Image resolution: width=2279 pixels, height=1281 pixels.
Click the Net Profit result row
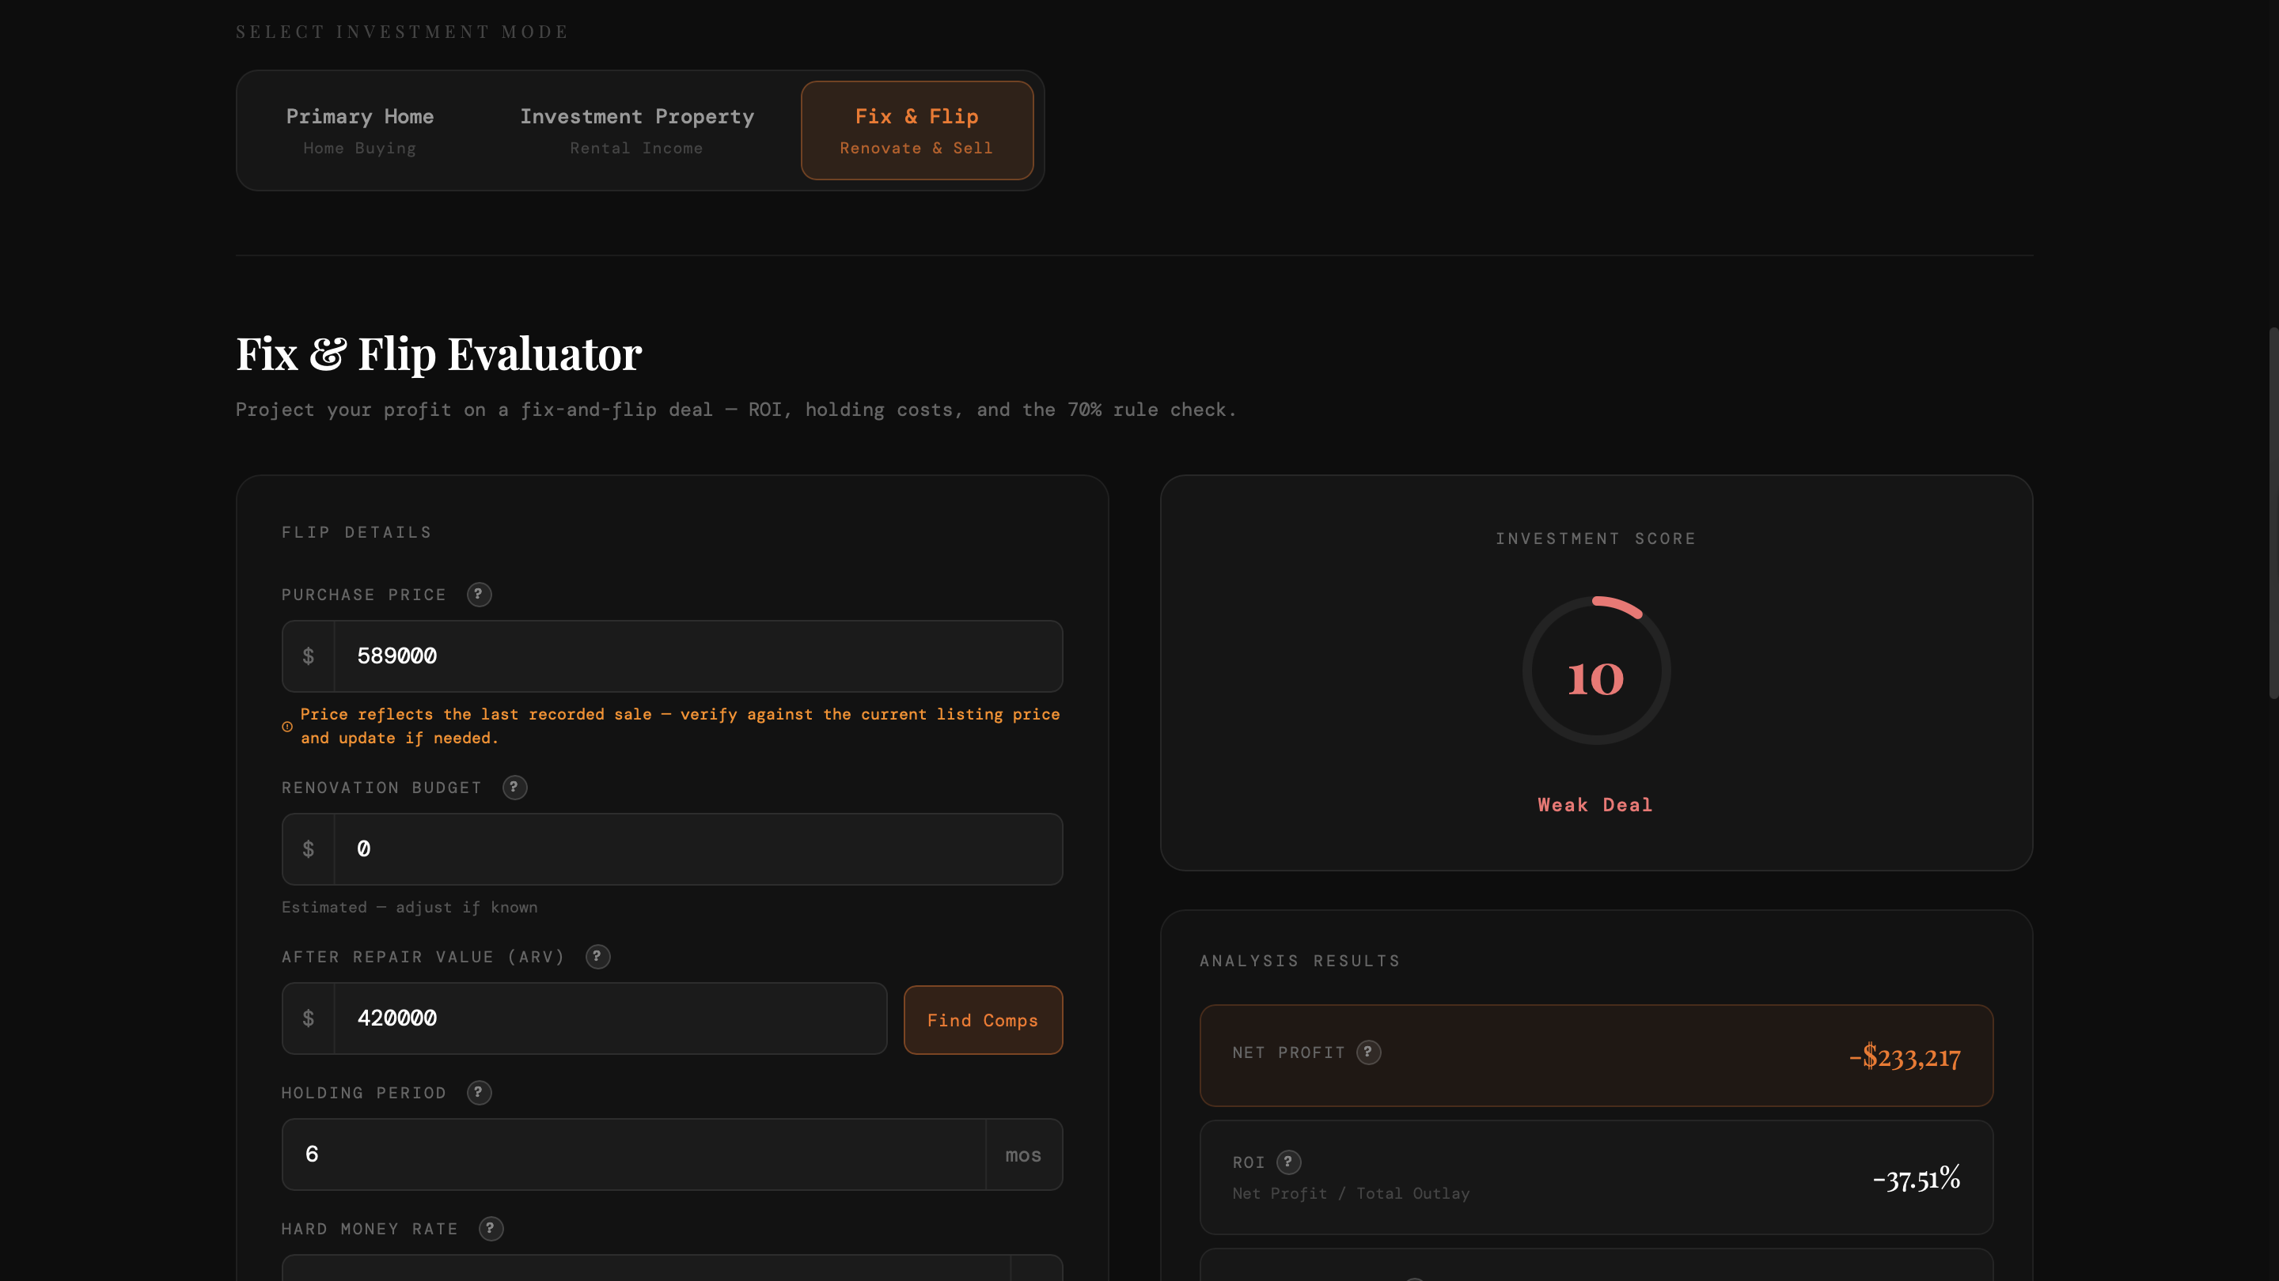tap(1595, 1055)
